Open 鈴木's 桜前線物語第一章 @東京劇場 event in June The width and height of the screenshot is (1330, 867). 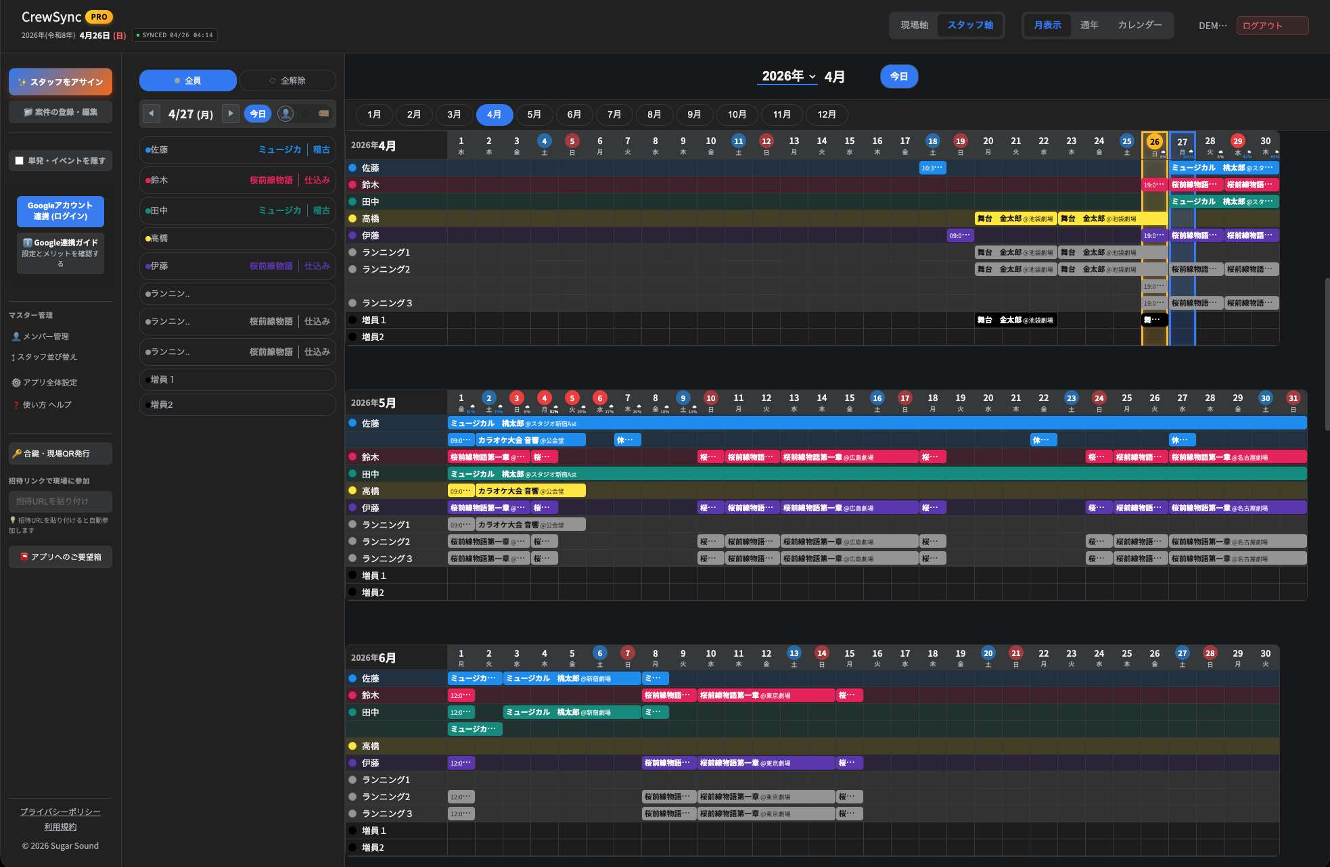coord(766,695)
